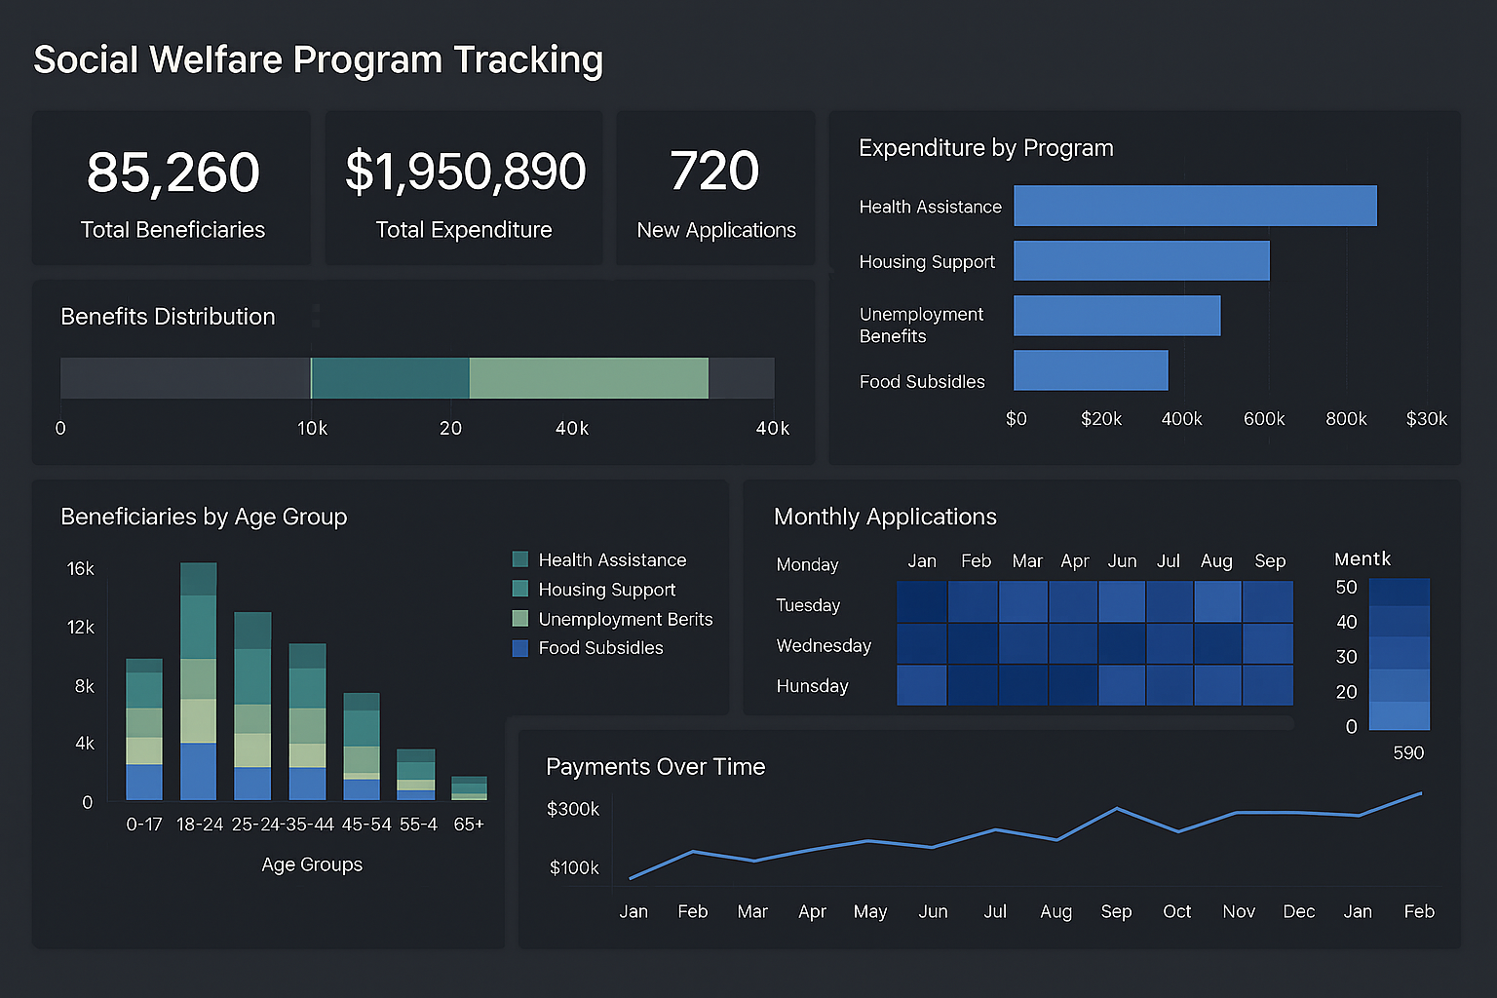
Task: Select the Health Assistance legend square
Action: point(519,559)
